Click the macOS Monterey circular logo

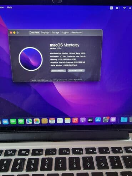[31, 59]
